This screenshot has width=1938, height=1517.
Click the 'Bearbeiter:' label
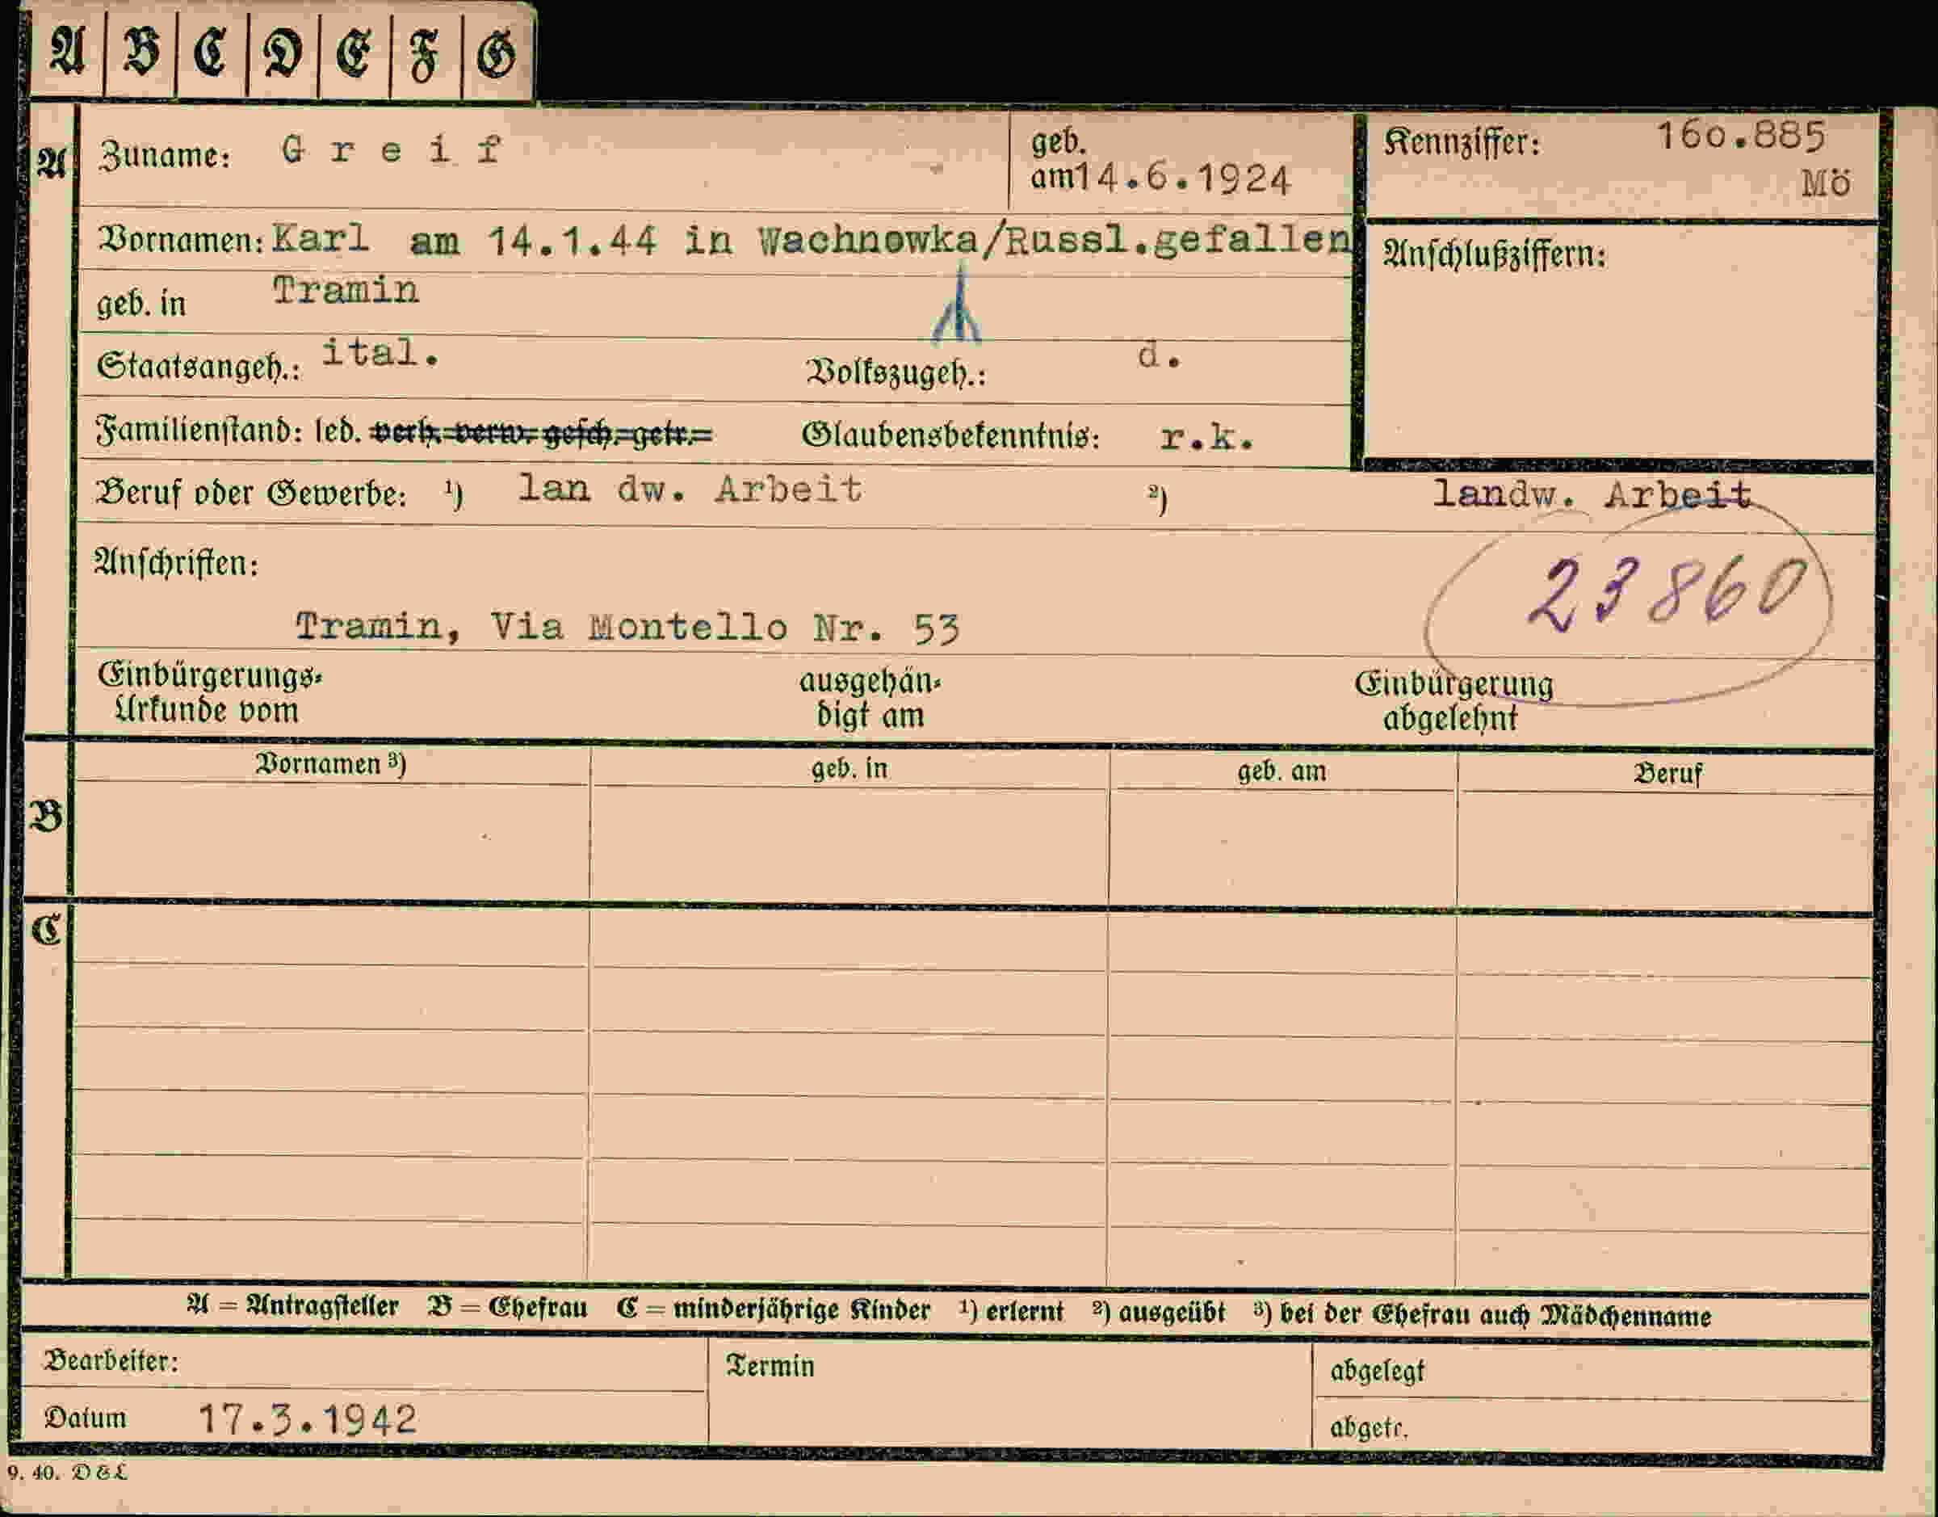pos(112,1360)
